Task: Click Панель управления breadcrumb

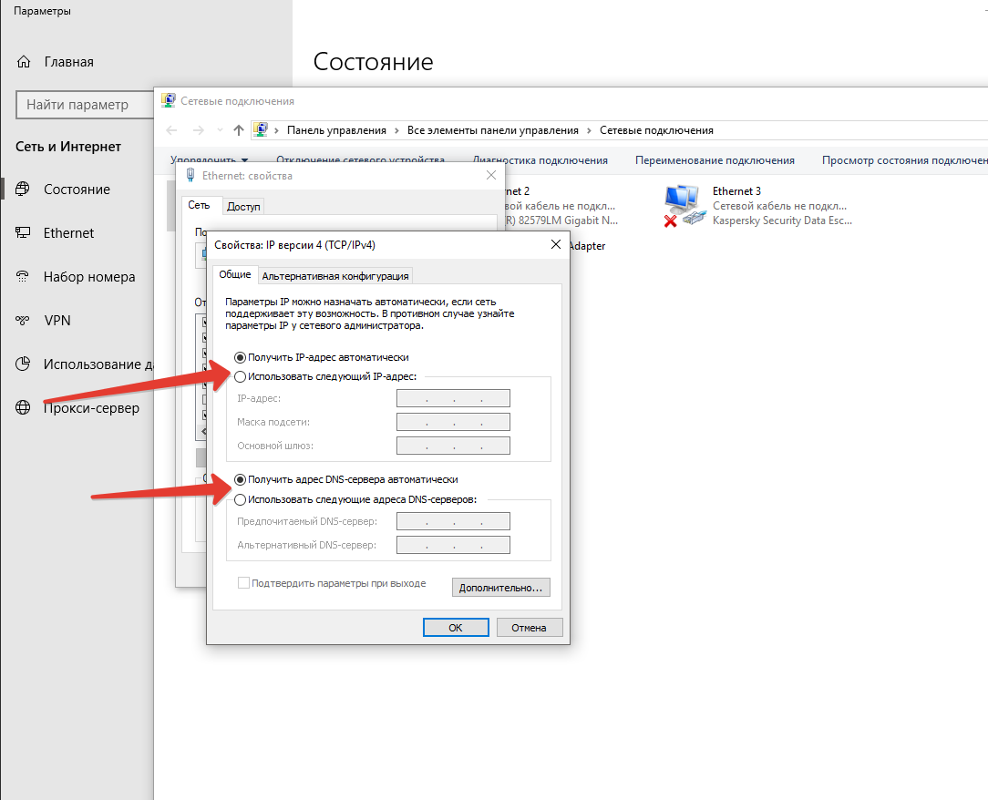Action: pyautogui.click(x=336, y=130)
